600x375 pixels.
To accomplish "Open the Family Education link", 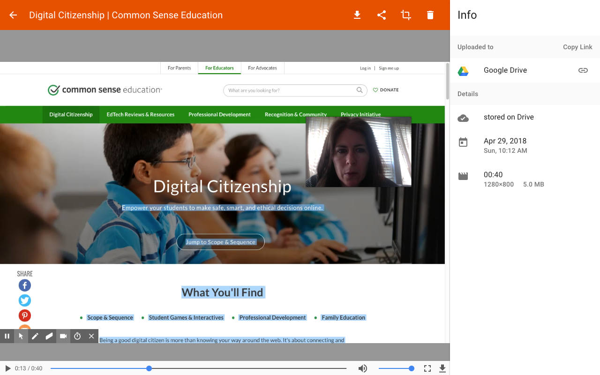I will (344, 318).
